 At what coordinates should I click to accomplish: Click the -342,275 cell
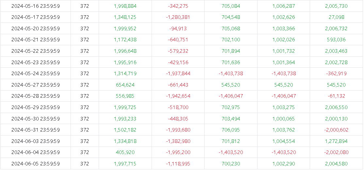(x=178, y=6)
